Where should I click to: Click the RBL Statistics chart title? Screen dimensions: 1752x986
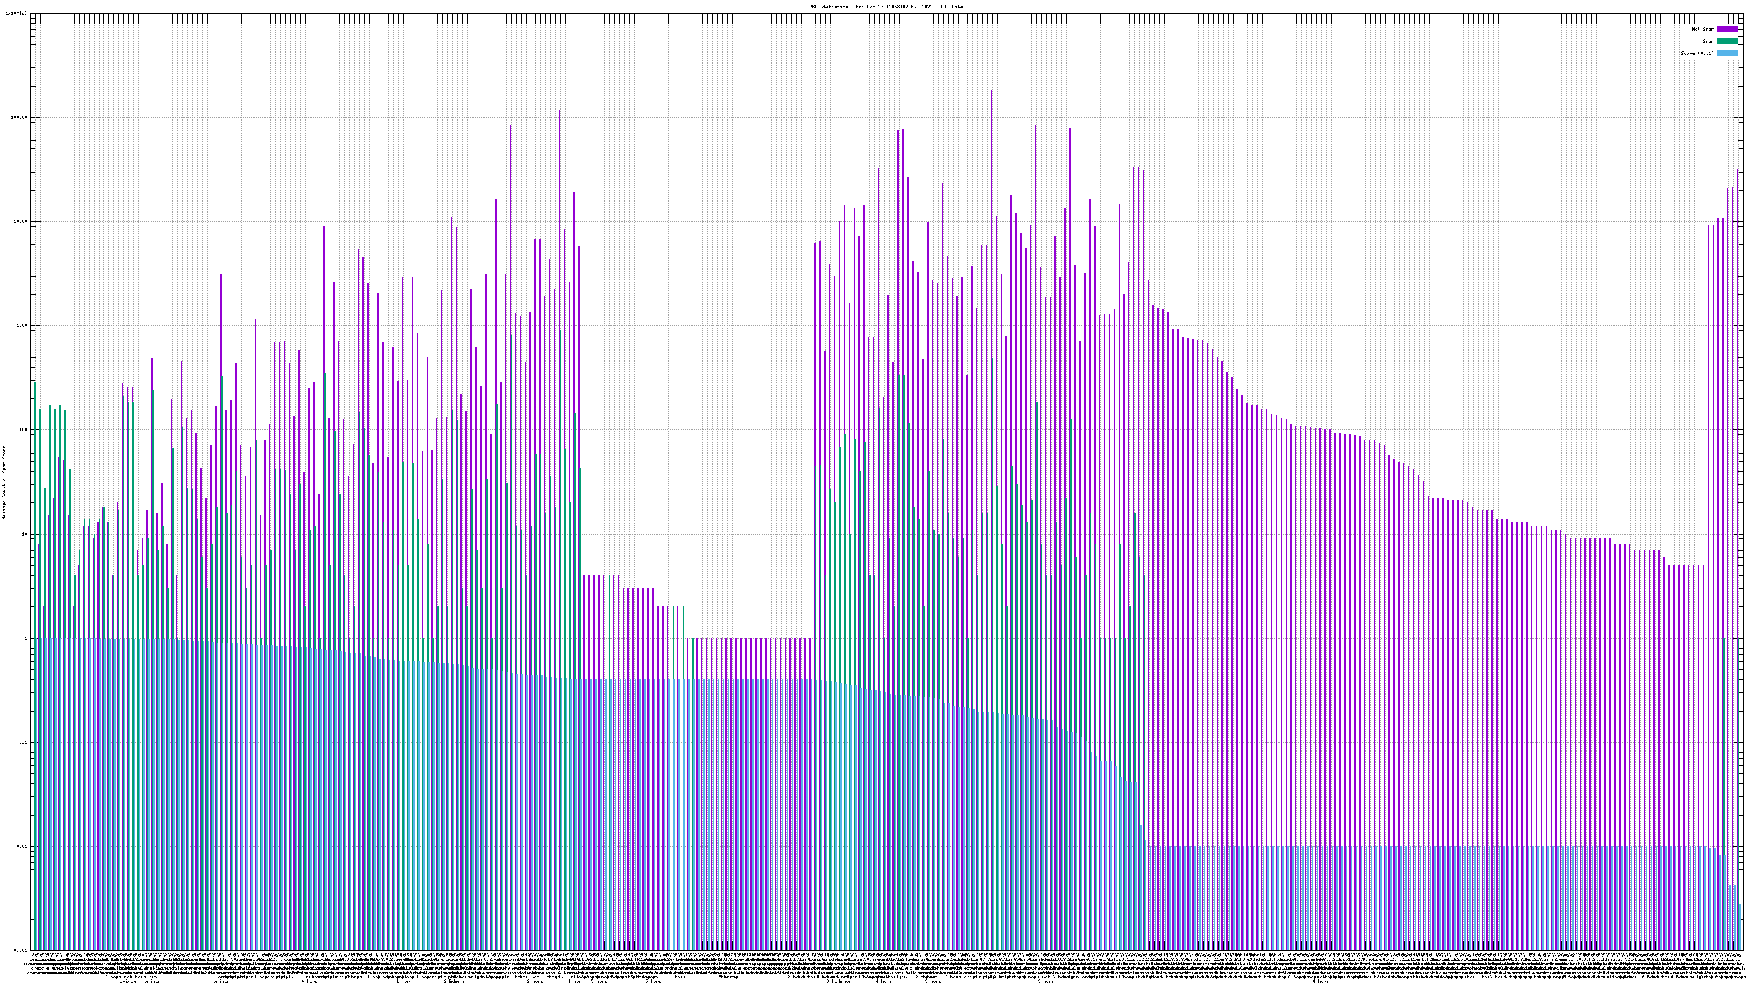(x=885, y=7)
